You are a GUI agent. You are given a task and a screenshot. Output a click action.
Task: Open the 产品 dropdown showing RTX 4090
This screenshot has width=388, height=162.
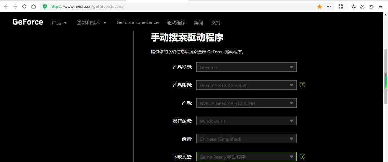click(247, 103)
